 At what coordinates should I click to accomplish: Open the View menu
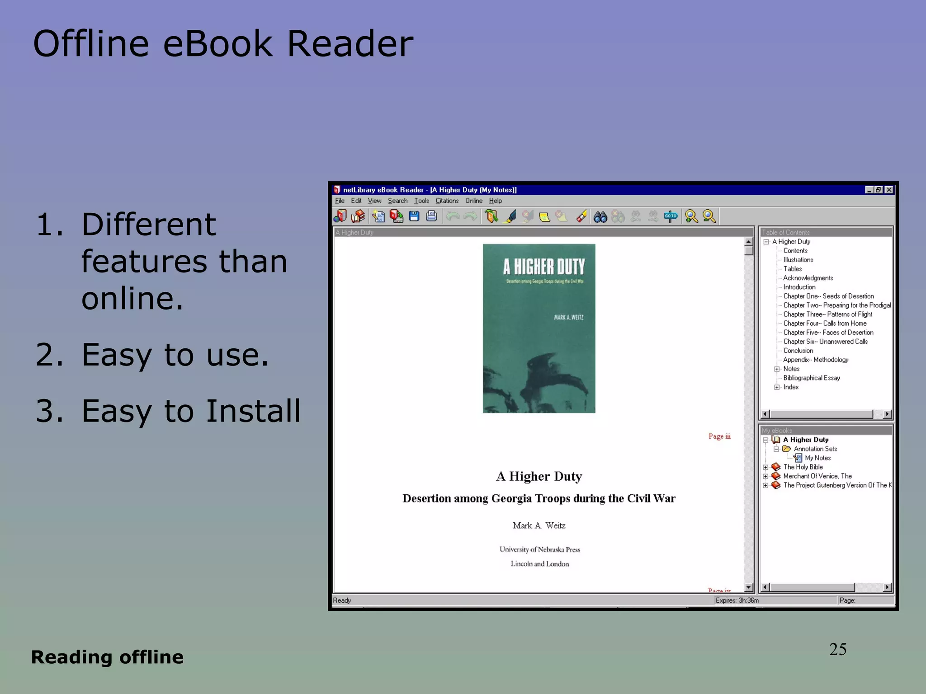[x=374, y=201]
